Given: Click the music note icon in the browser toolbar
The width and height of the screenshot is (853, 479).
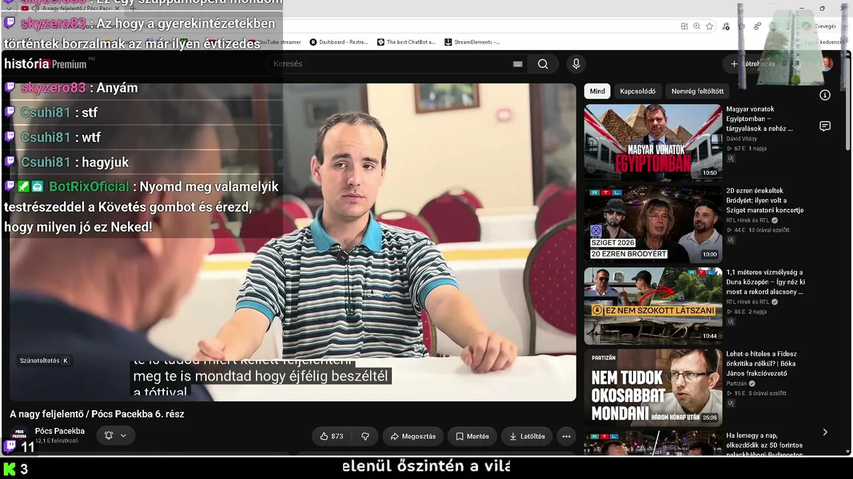Looking at the screenshot, I should coord(726,26).
